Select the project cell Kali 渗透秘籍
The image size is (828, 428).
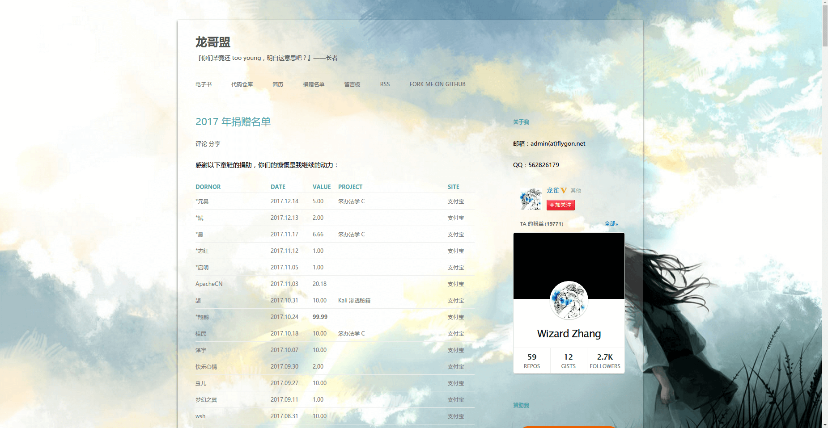click(354, 300)
